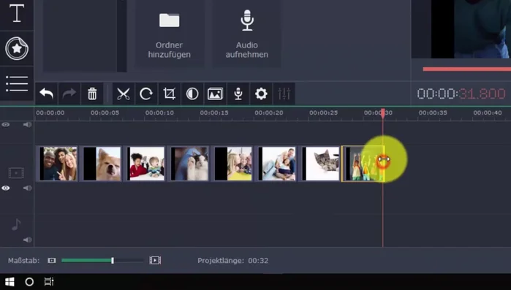Click the Redo arrow button
Viewport: 511px width, 290px height.
[69, 94]
